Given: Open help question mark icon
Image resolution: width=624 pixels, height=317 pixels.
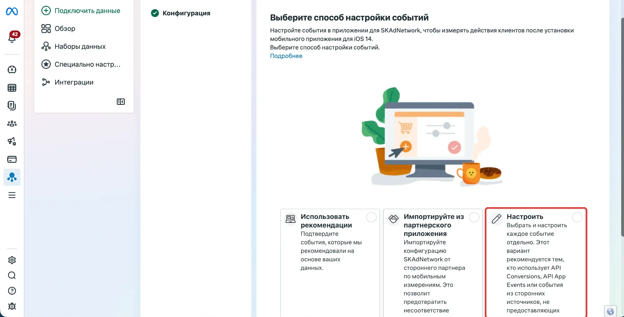Looking at the screenshot, I should pyautogui.click(x=12, y=291).
